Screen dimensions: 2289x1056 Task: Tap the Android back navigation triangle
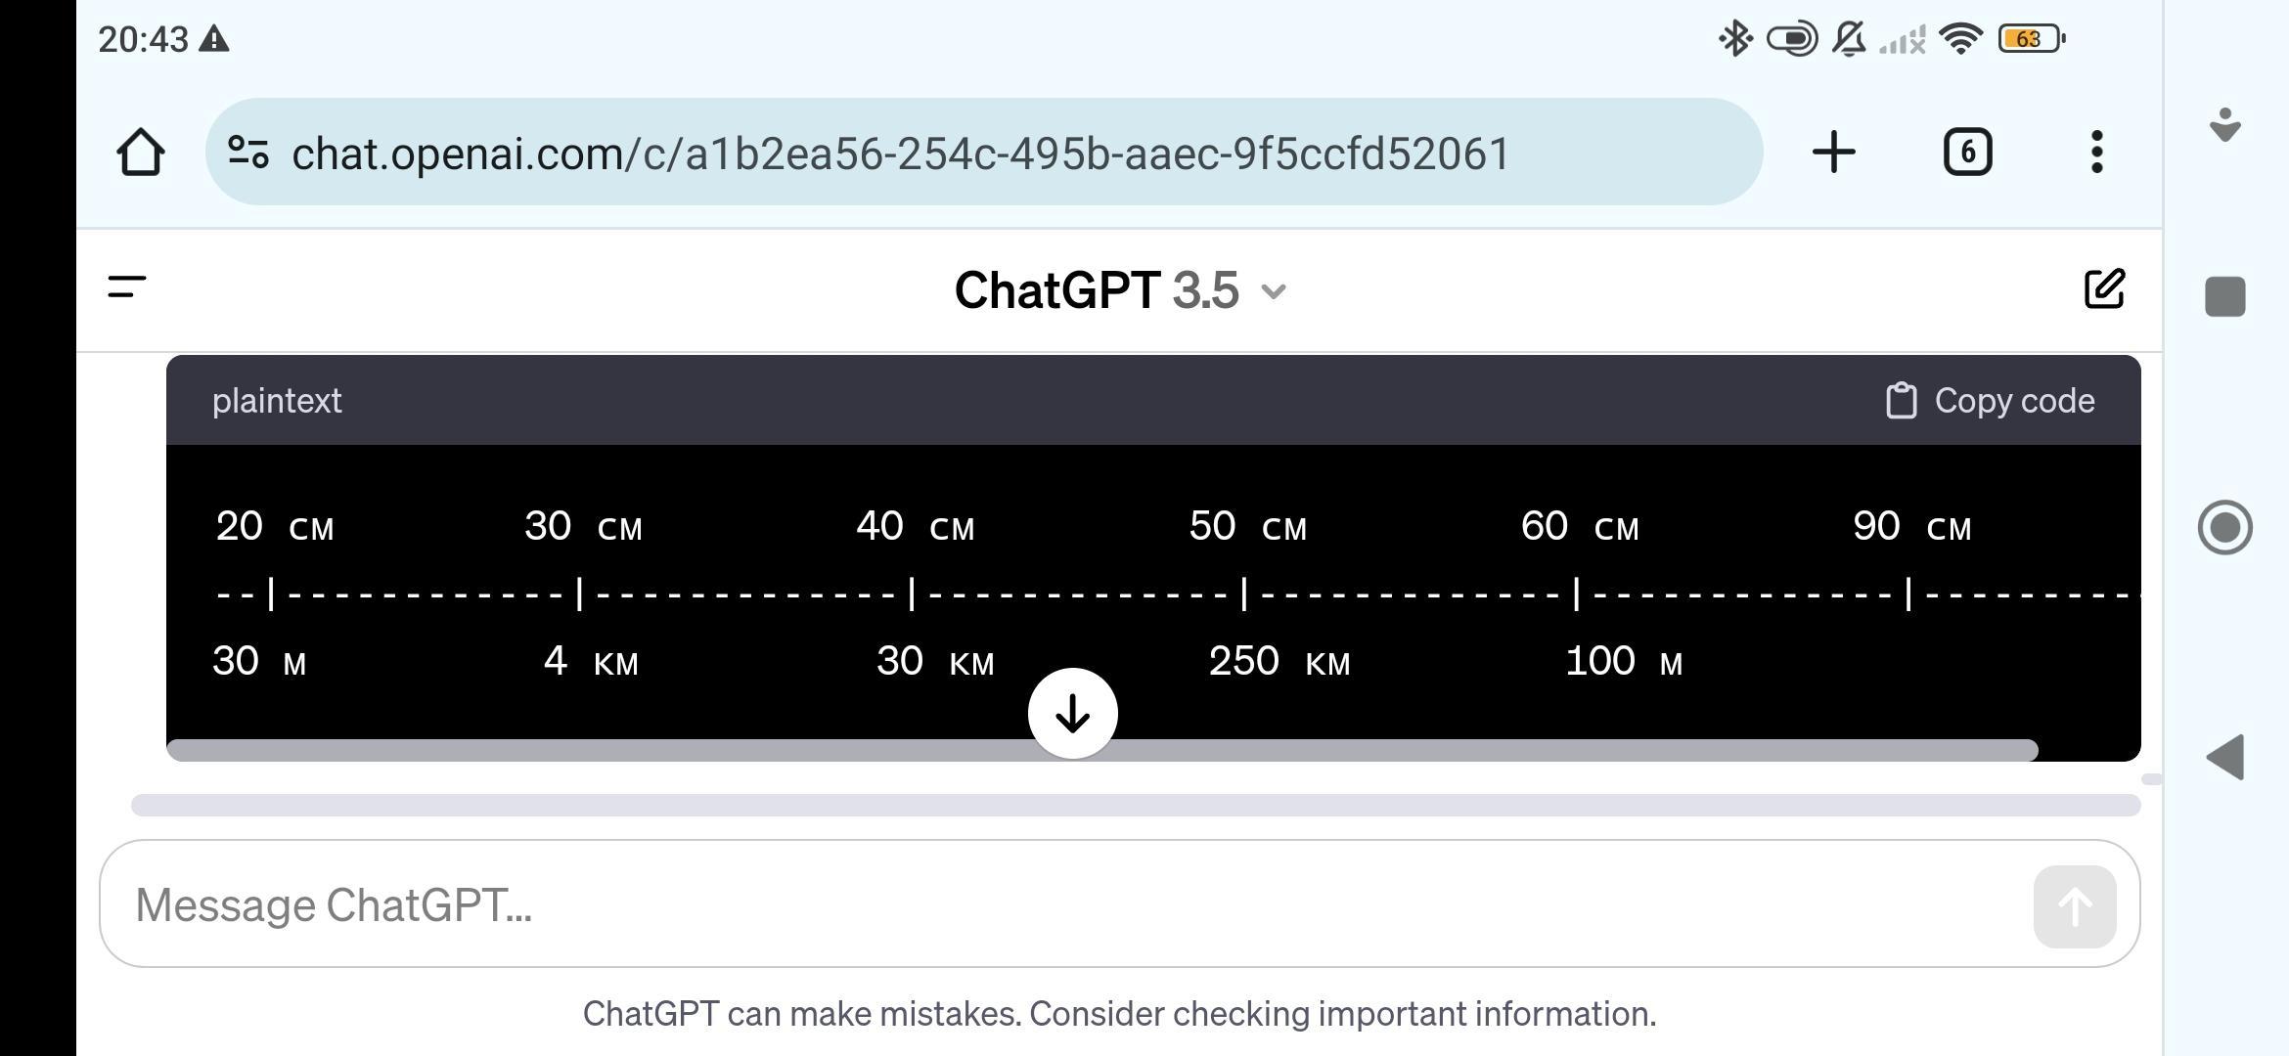click(x=2225, y=758)
